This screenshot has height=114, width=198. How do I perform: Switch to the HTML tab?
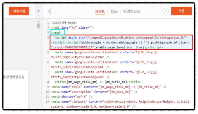(100, 12)
